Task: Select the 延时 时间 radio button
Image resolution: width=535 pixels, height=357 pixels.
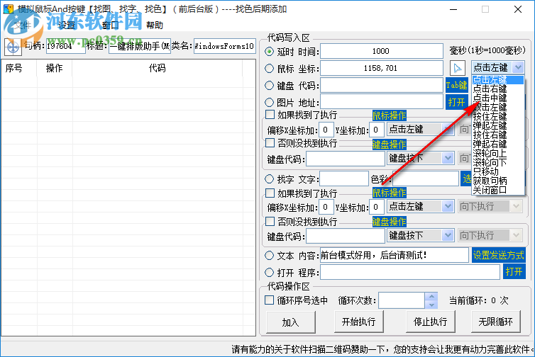Action: (x=269, y=52)
